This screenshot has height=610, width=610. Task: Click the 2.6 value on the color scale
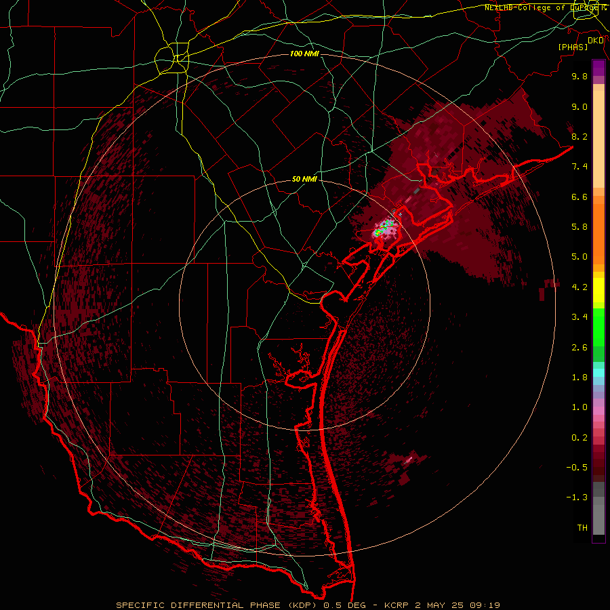pyautogui.click(x=579, y=348)
